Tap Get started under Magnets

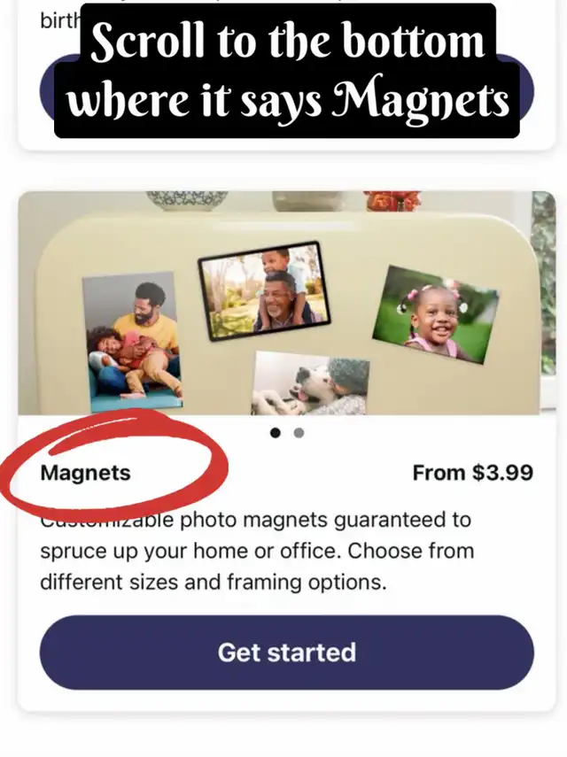[x=287, y=653]
